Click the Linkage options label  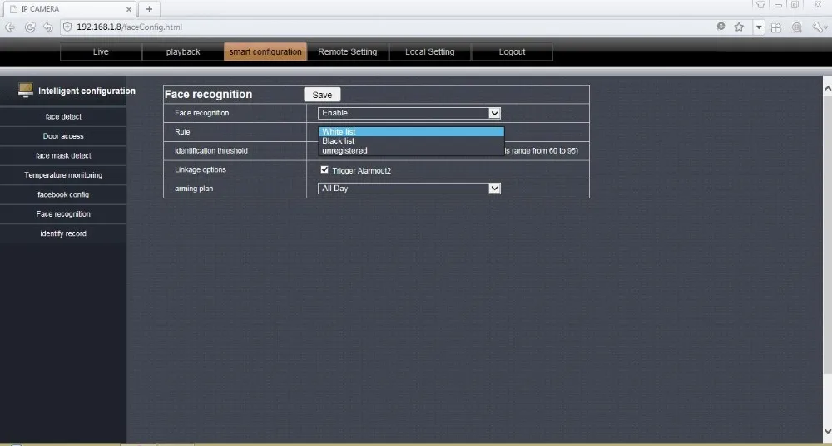(200, 169)
